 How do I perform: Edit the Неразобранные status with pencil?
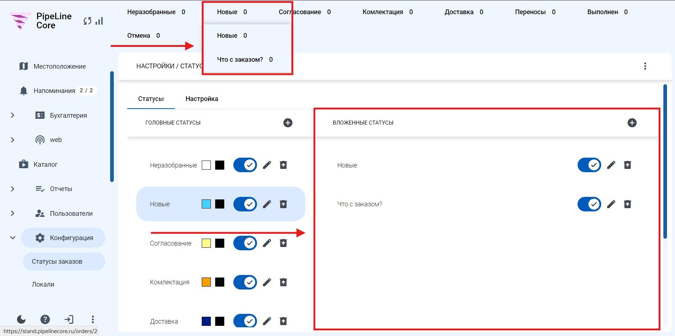(267, 165)
